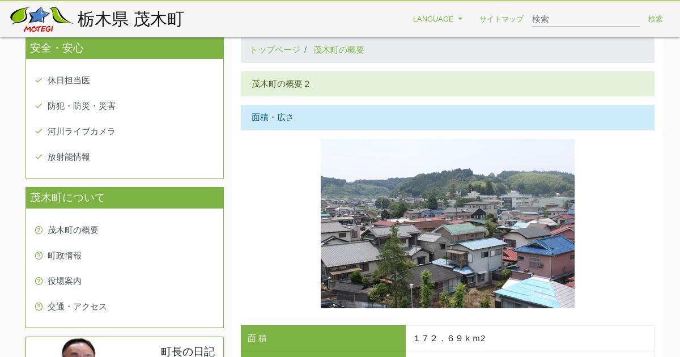Go to 栃木県 茂木町 home title
Image resolution: width=680 pixels, height=357 pixels.
(131, 19)
